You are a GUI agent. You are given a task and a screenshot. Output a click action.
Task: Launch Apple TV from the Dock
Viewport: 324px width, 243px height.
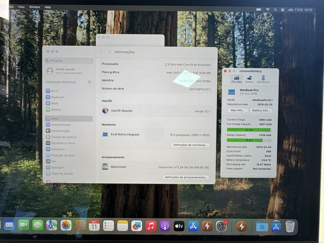[x=179, y=226]
